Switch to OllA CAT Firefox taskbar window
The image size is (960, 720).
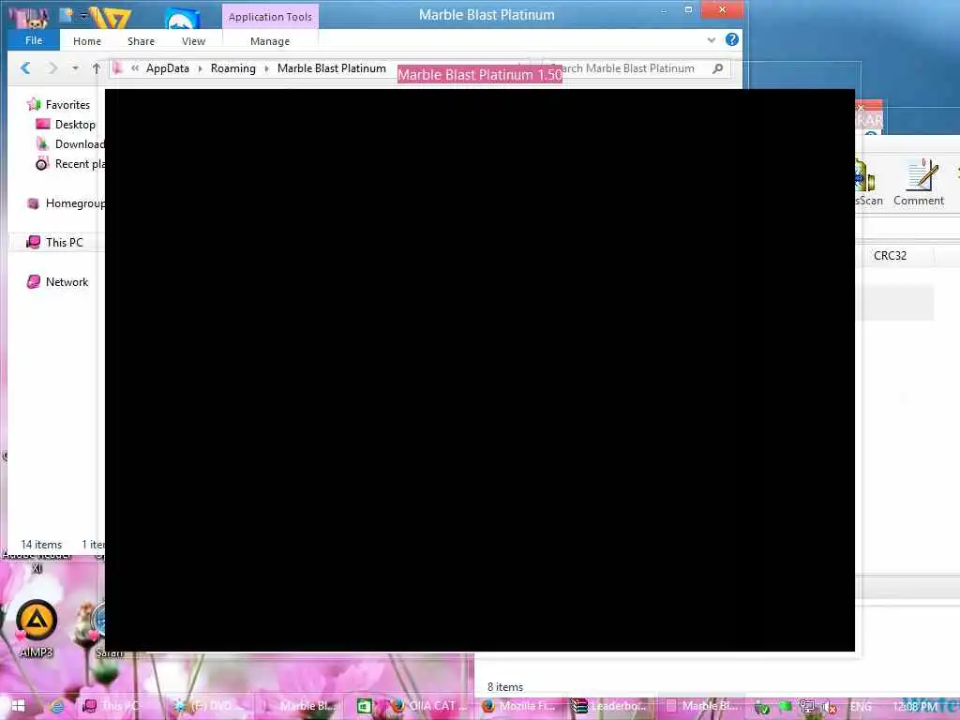pyautogui.click(x=428, y=706)
